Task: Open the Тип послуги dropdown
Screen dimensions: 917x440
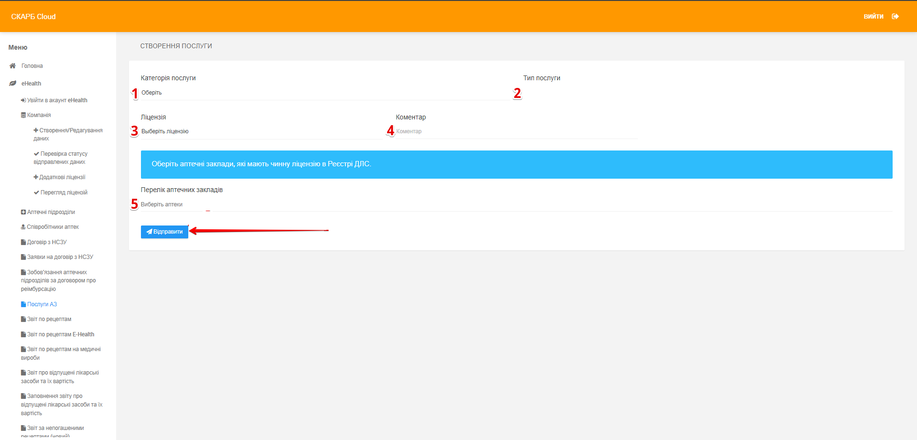Action: pyautogui.click(x=707, y=93)
